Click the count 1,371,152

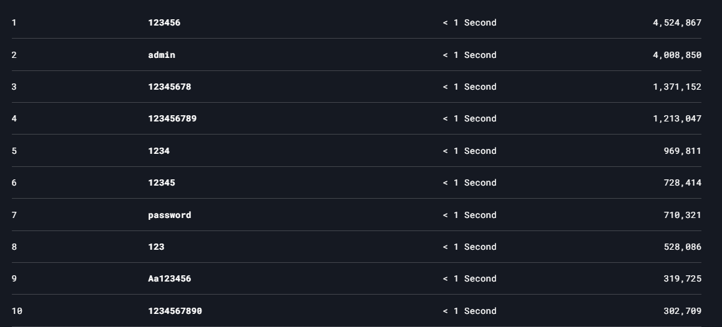[x=677, y=87]
